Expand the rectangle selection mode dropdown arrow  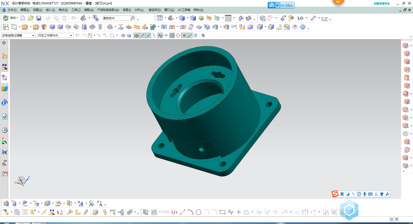point(117,35)
